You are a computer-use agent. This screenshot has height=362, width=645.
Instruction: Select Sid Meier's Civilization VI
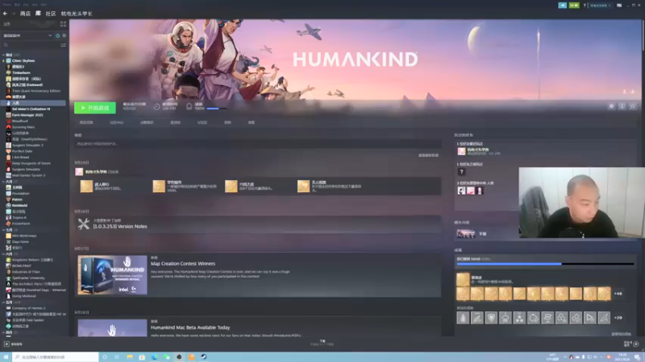(31, 109)
